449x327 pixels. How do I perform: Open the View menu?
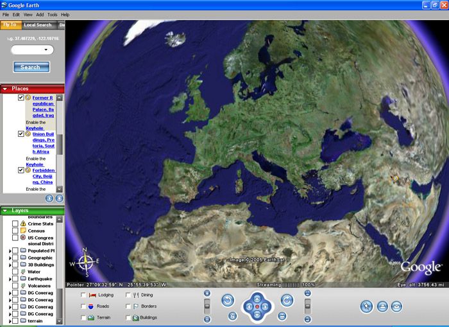[28, 14]
